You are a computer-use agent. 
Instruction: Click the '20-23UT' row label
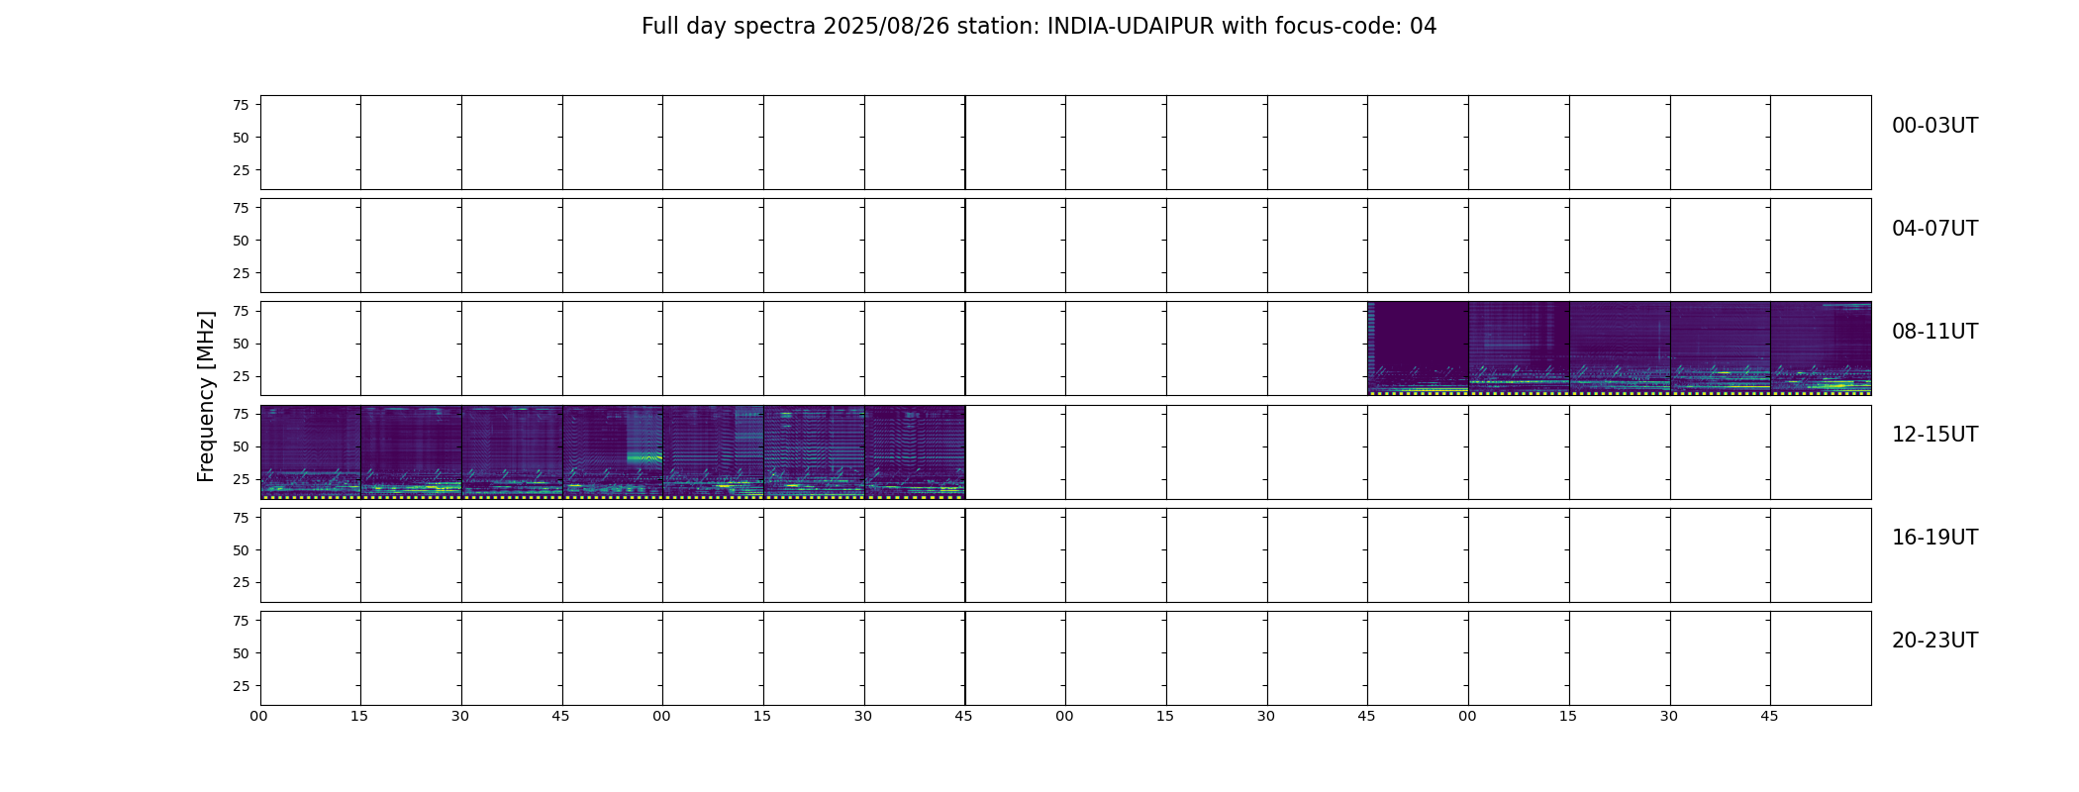click(1934, 641)
